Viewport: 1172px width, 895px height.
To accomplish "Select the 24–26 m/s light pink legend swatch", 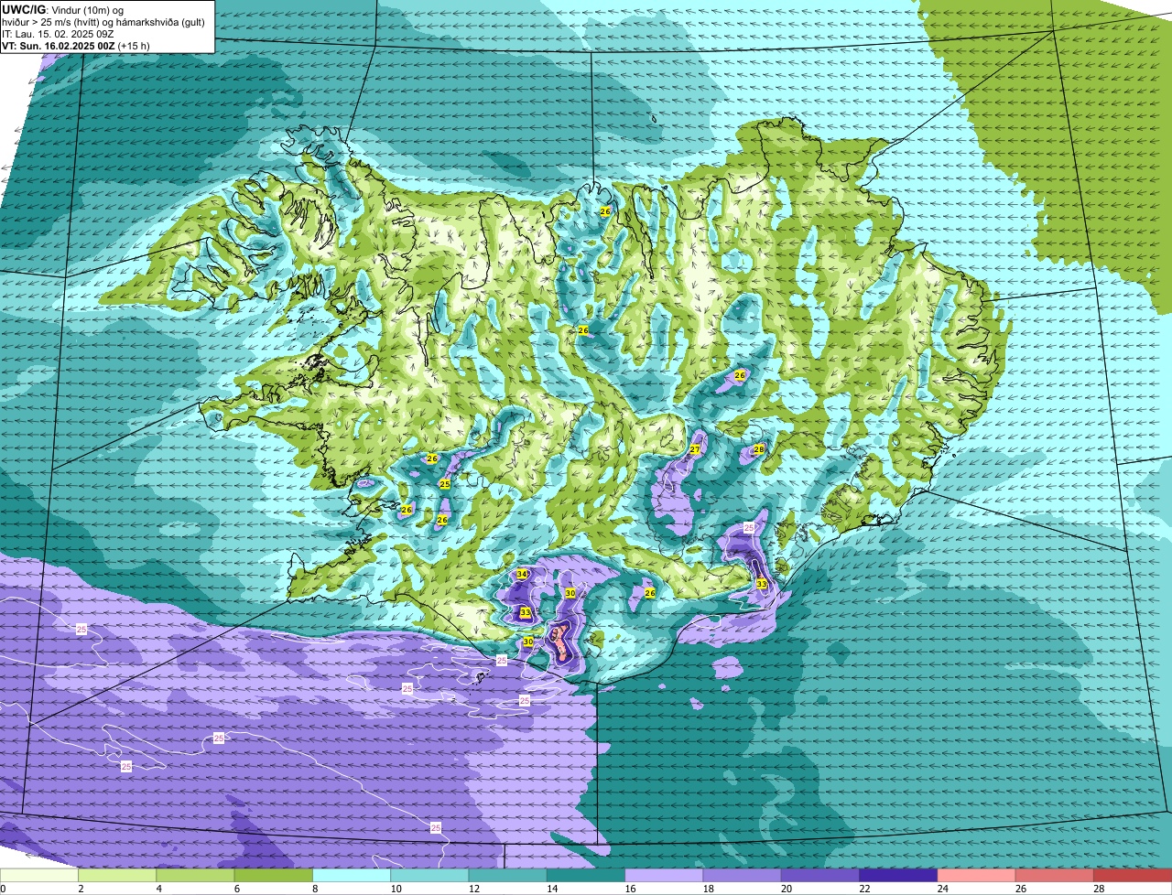I will coord(977,875).
